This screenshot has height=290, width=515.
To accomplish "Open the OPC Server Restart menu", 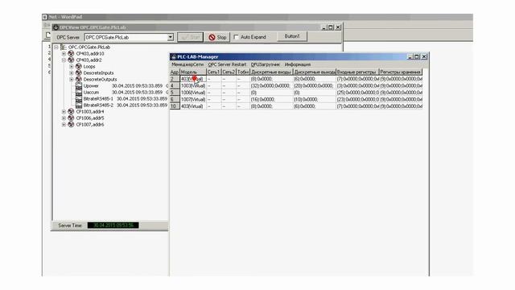I will pyautogui.click(x=227, y=64).
